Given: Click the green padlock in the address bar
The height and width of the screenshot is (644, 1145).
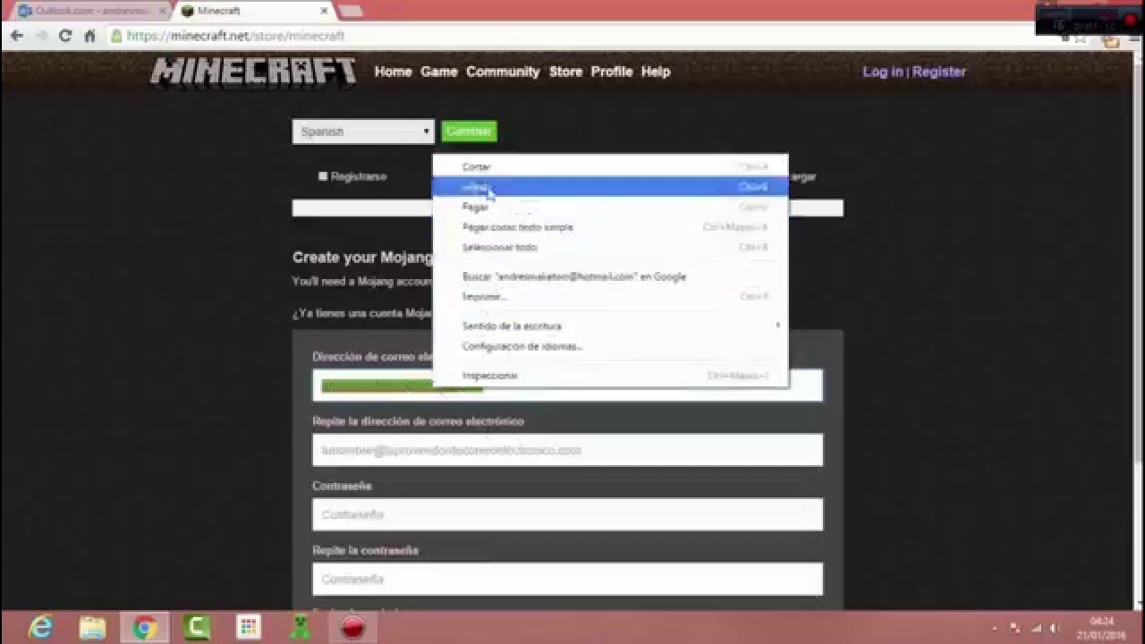Looking at the screenshot, I should [116, 36].
